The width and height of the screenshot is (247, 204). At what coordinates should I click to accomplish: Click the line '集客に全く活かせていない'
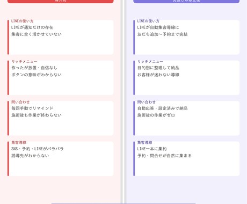(x=37, y=34)
